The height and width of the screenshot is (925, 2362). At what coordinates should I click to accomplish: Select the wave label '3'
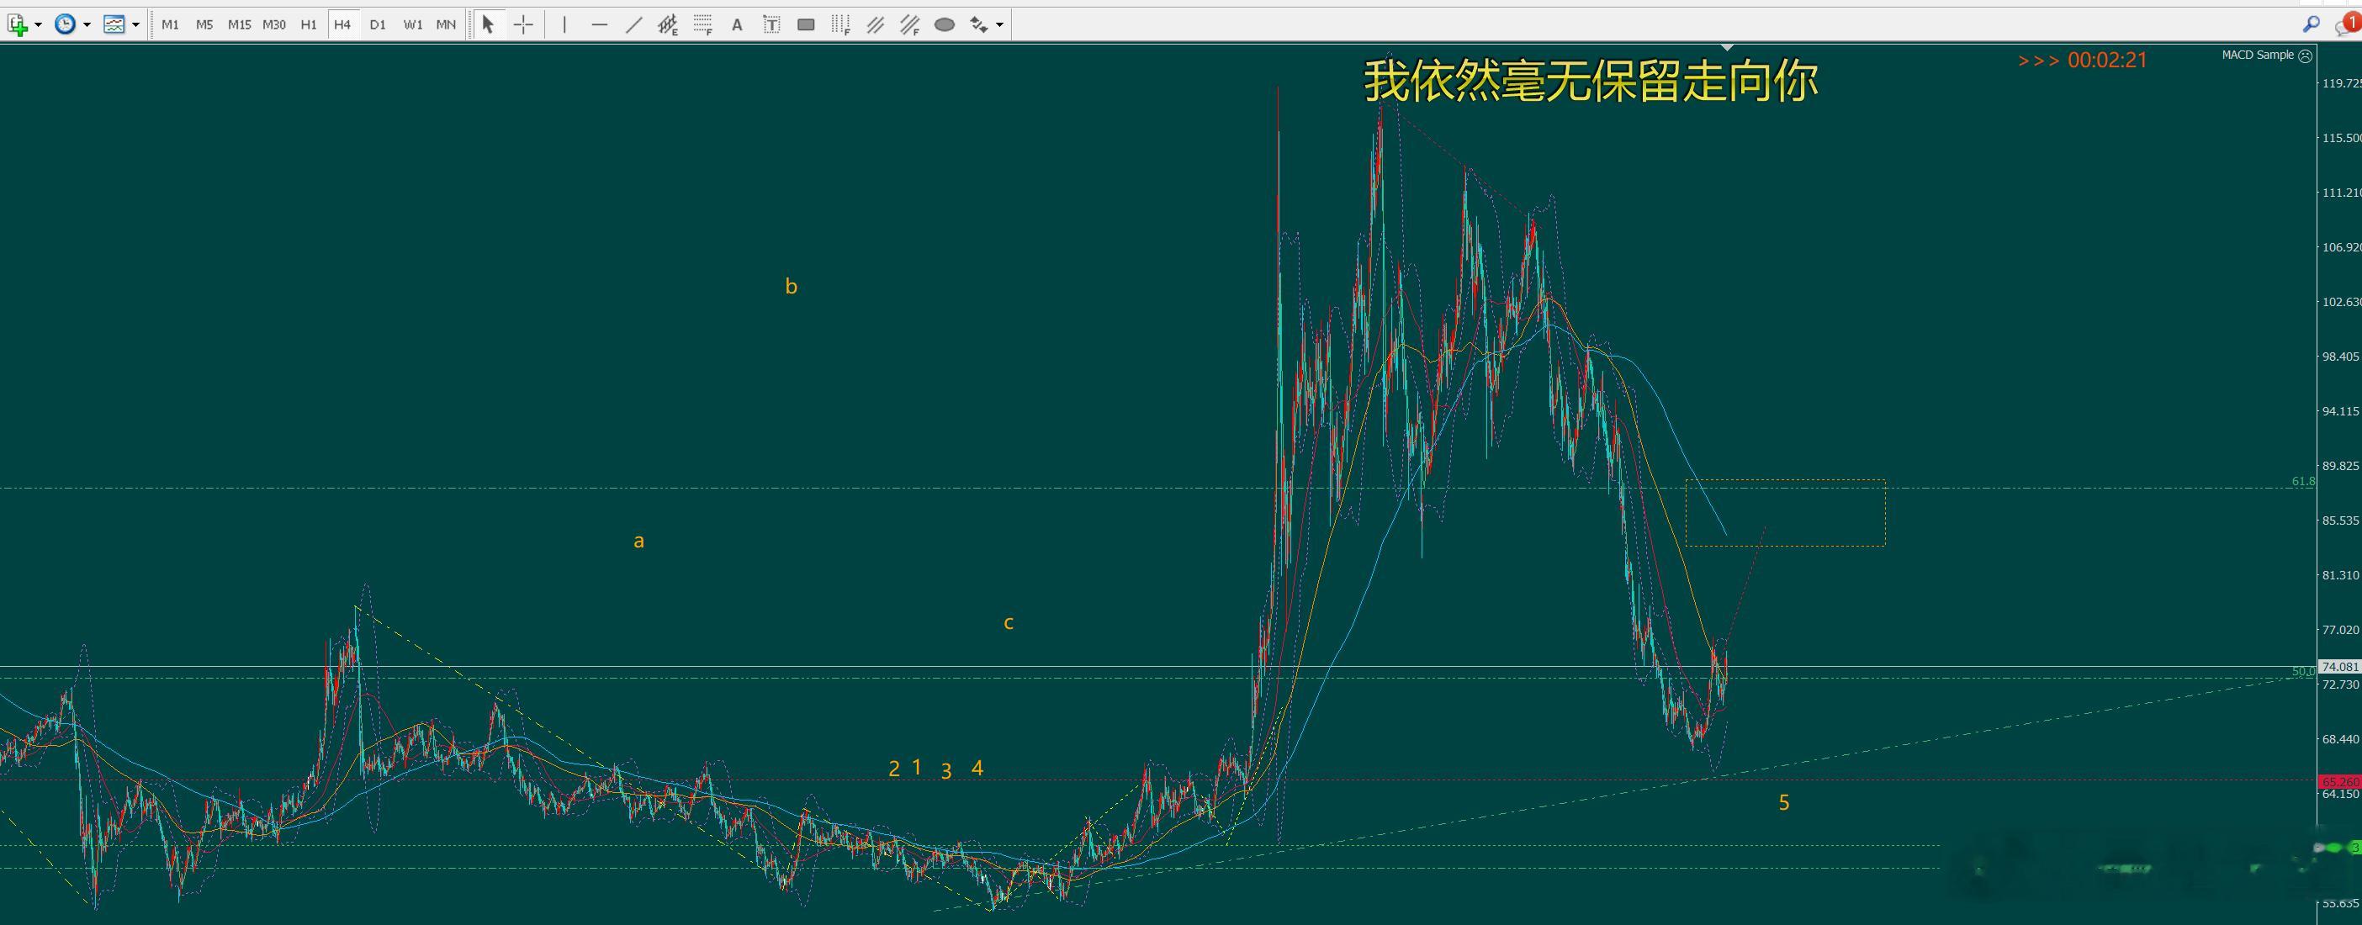[946, 771]
